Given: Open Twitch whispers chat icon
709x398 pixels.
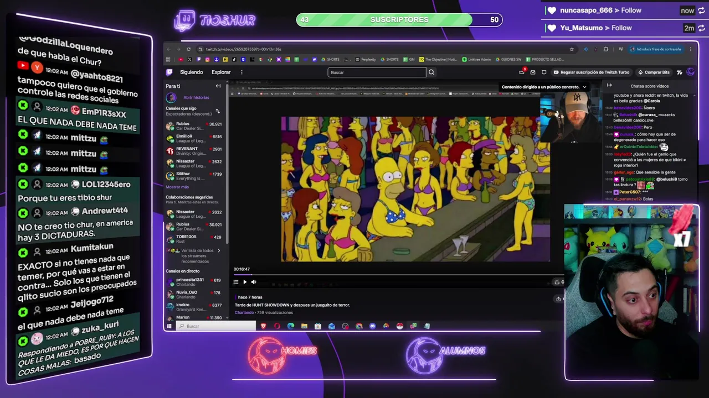Looking at the screenshot, I should 544,72.
